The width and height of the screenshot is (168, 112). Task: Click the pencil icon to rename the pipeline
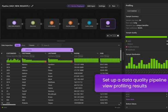[x=32, y=6]
